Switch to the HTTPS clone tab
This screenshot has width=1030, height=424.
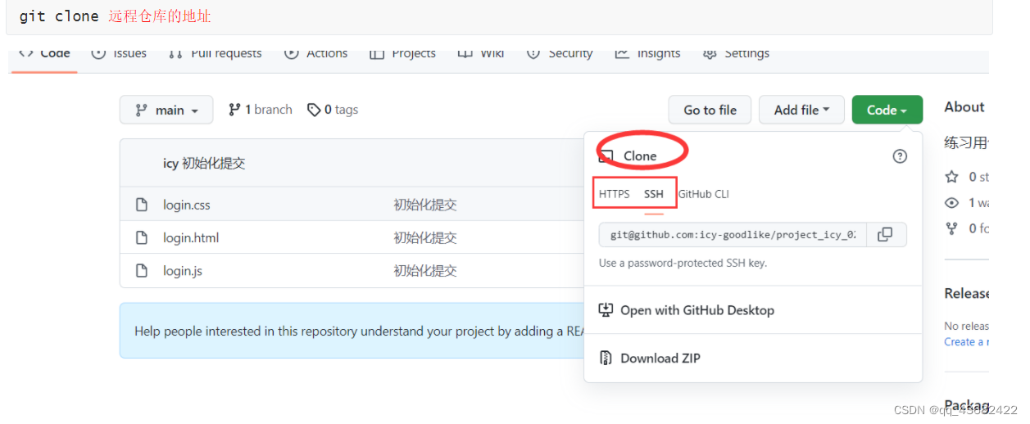tap(615, 194)
